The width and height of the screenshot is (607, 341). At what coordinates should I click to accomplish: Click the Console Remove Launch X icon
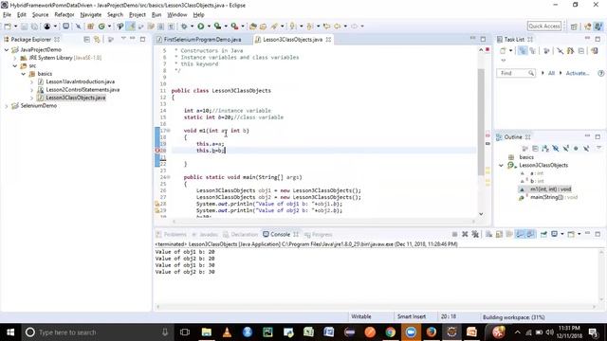(x=465, y=234)
